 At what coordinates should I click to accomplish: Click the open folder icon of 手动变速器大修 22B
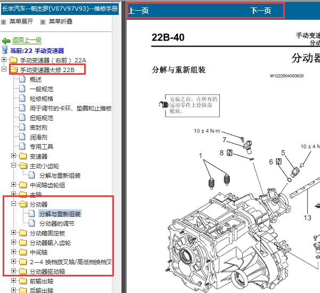coord(14,69)
